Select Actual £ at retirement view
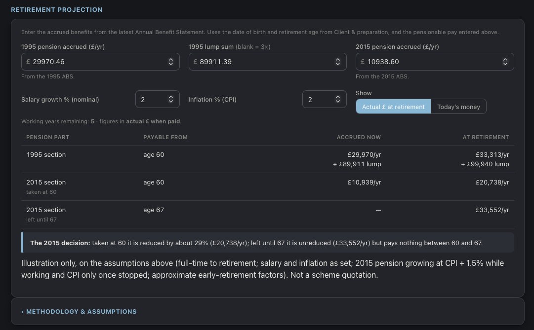The width and height of the screenshot is (534, 330). pos(393,107)
